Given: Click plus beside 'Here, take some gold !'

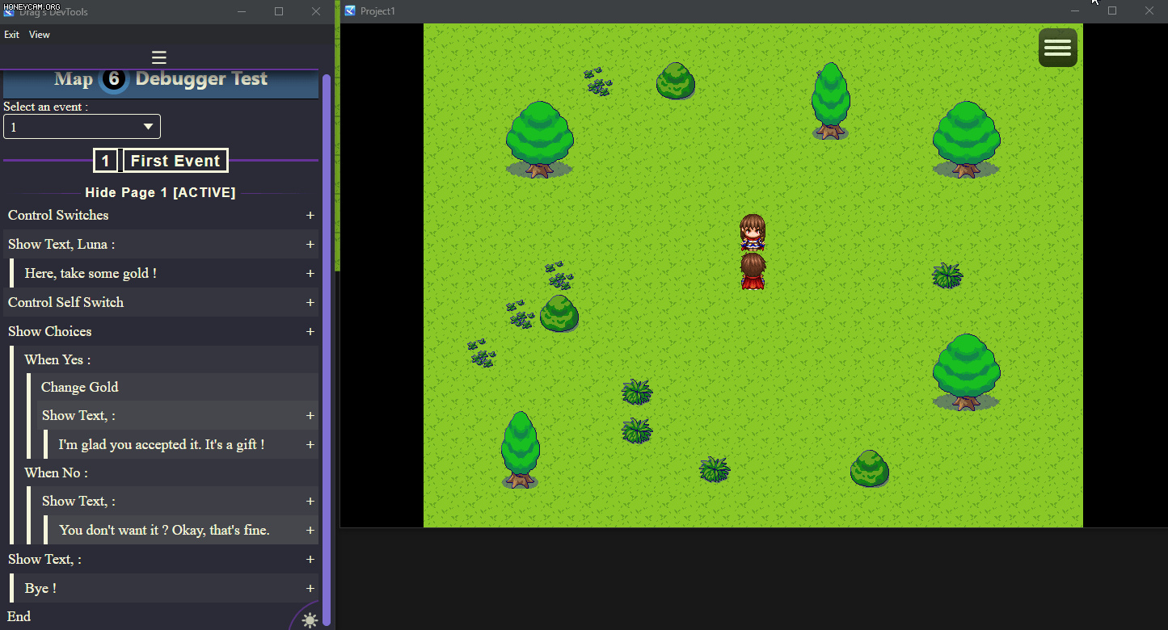Looking at the screenshot, I should click(310, 274).
